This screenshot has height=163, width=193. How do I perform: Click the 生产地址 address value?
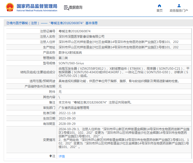pos(118,47)
